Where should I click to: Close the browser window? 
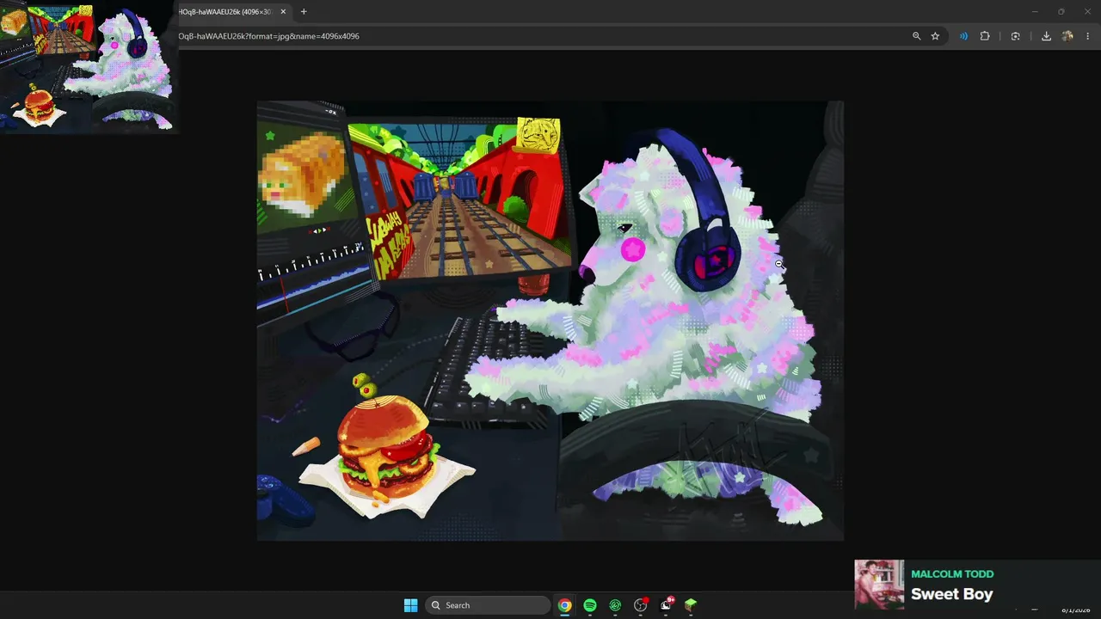coord(1088,11)
